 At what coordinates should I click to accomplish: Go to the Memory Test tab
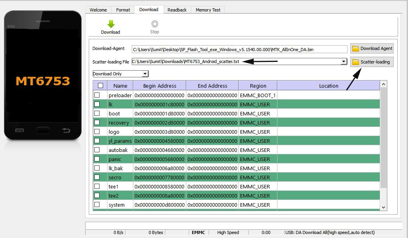click(x=208, y=10)
